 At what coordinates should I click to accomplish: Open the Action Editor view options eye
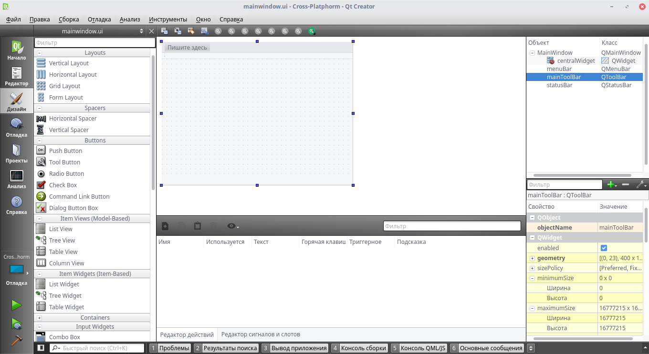coord(232,226)
